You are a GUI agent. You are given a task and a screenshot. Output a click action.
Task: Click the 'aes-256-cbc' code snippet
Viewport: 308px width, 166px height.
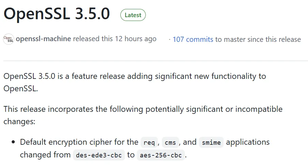click(x=161, y=155)
